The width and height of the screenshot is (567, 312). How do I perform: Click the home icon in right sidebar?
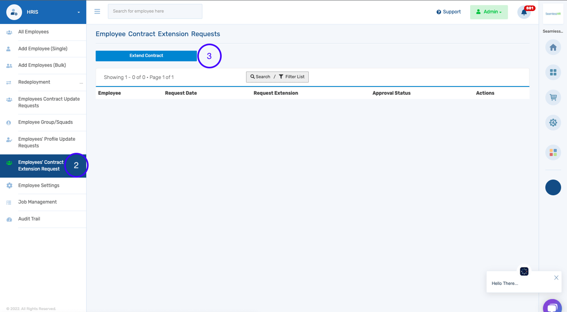(x=553, y=48)
